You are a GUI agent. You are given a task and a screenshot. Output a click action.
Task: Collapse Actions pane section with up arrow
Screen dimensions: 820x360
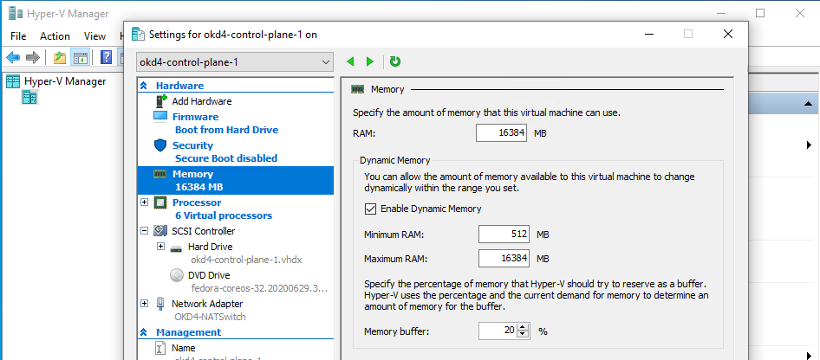coord(808,104)
